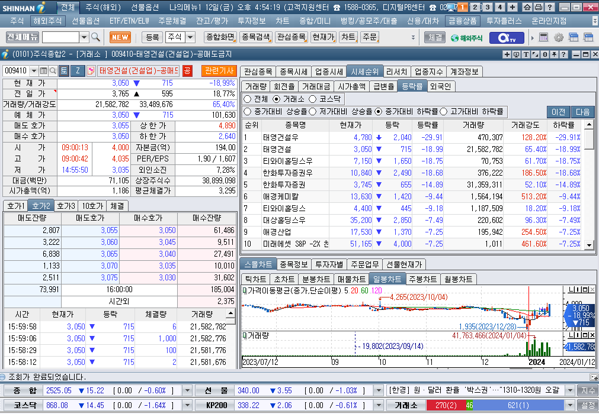Click the T font icon in window bar
This screenshot has height=414, width=599.
click(x=526, y=54)
